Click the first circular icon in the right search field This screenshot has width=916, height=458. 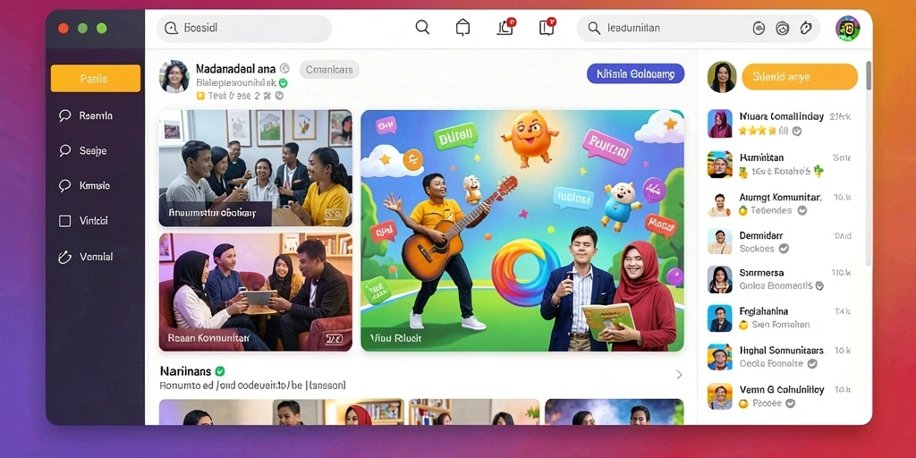pyautogui.click(x=759, y=28)
